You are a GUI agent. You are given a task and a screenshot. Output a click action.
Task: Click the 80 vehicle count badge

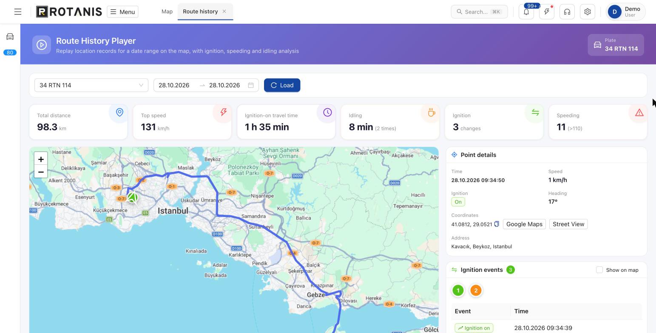coord(10,53)
